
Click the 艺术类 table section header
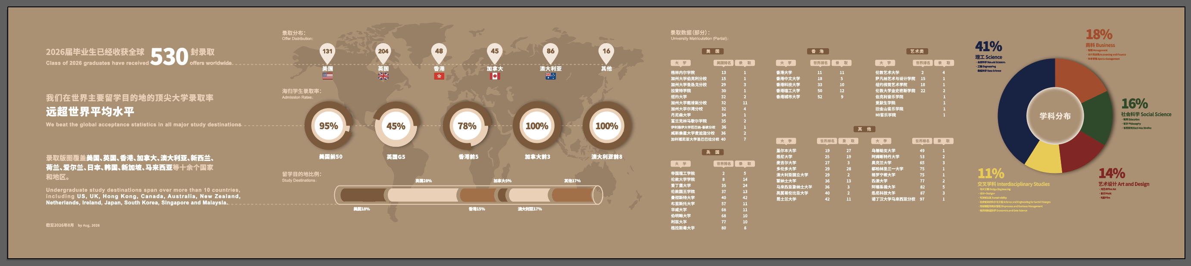(917, 51)
